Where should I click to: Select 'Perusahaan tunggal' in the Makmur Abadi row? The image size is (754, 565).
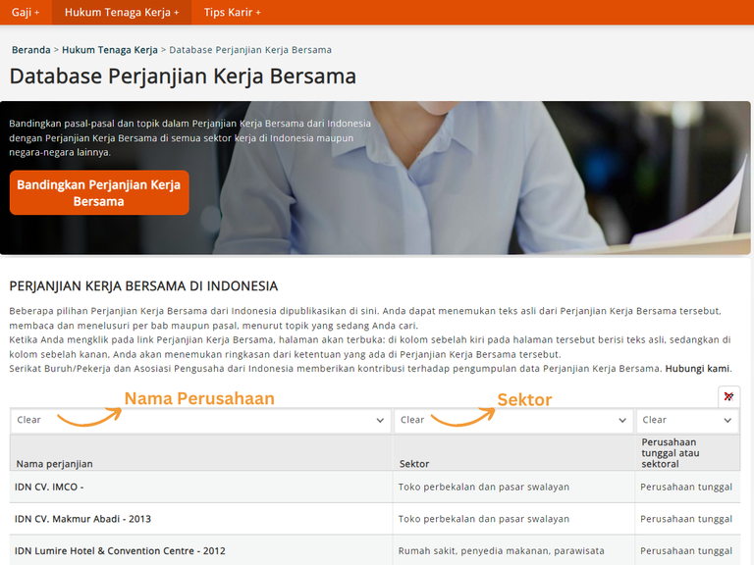[x=686, y=519]
